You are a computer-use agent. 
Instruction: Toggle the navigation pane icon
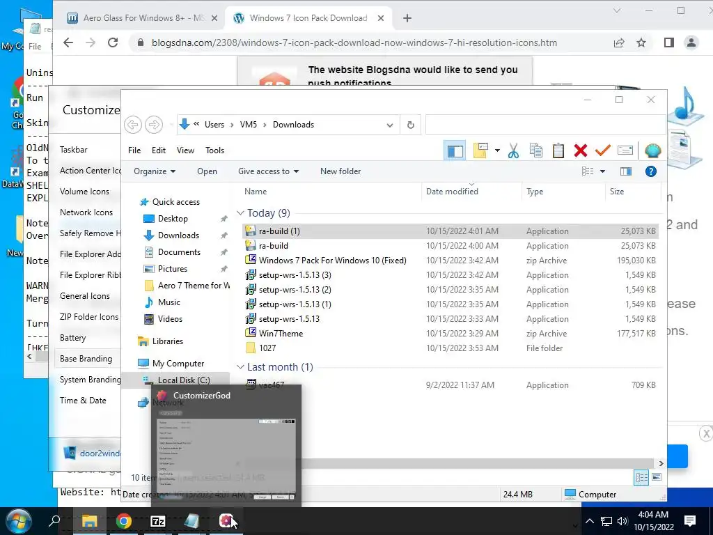(455, 151)
